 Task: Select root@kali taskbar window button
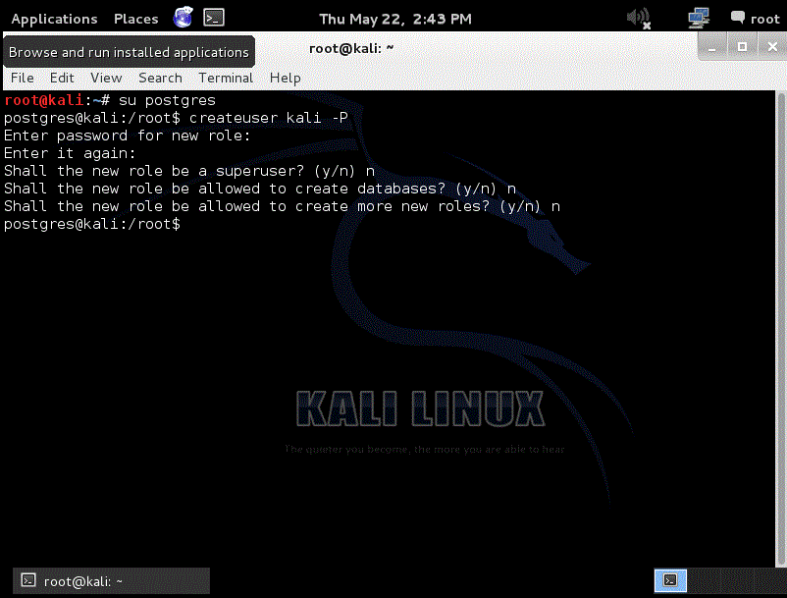pos(111,581)
